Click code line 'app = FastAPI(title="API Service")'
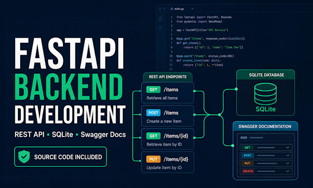Viewport: 313px width, 188px height. 202,30
